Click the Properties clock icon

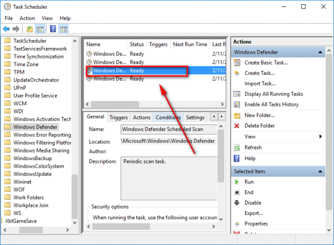237,224
